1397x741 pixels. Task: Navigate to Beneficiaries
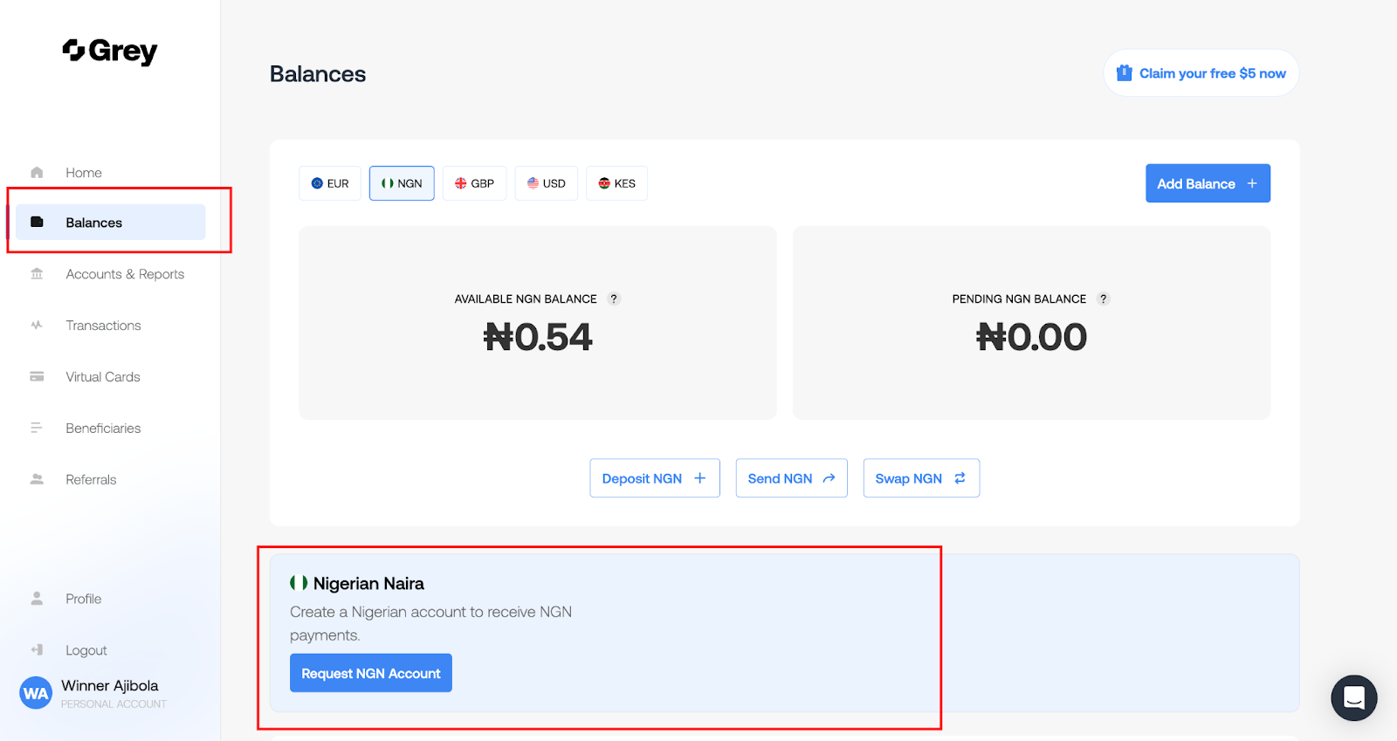[103, 429]
